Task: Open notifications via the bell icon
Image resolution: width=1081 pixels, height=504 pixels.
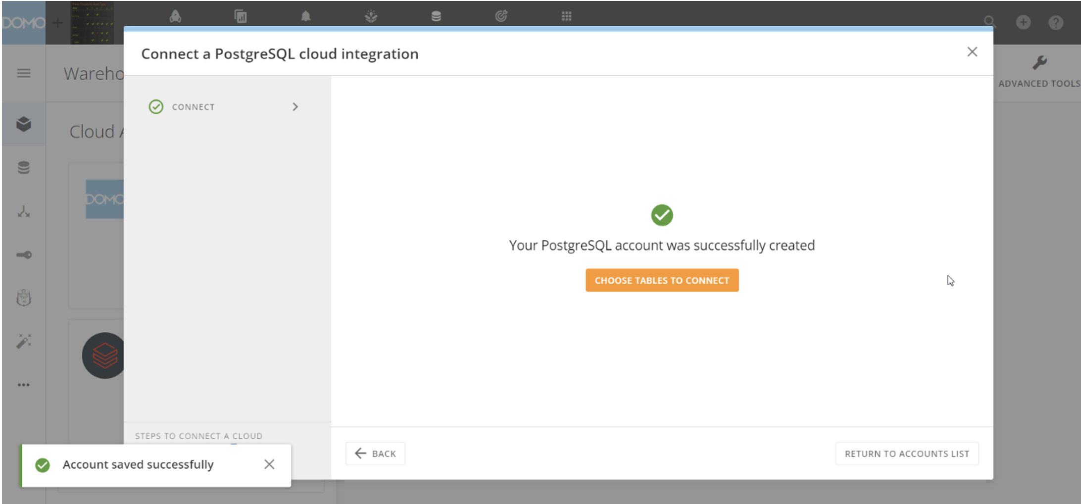Action: pyautogui.click(x=305, y=16)
